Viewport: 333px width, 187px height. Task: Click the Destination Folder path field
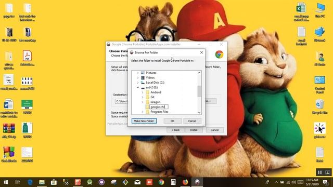coord(121,101)
